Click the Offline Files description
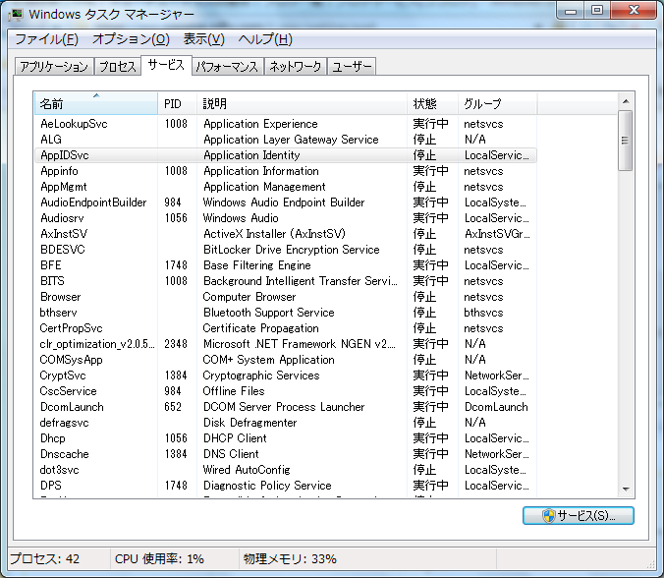664x578 pixels. [234, 391]
